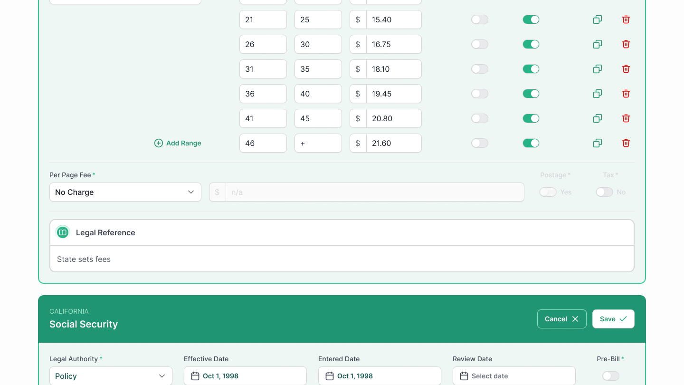
Task: Click the Legal Reference book icon
Action: [63, 232]
